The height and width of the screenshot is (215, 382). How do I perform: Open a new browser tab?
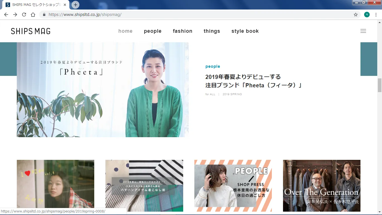[x=76, y=5]
